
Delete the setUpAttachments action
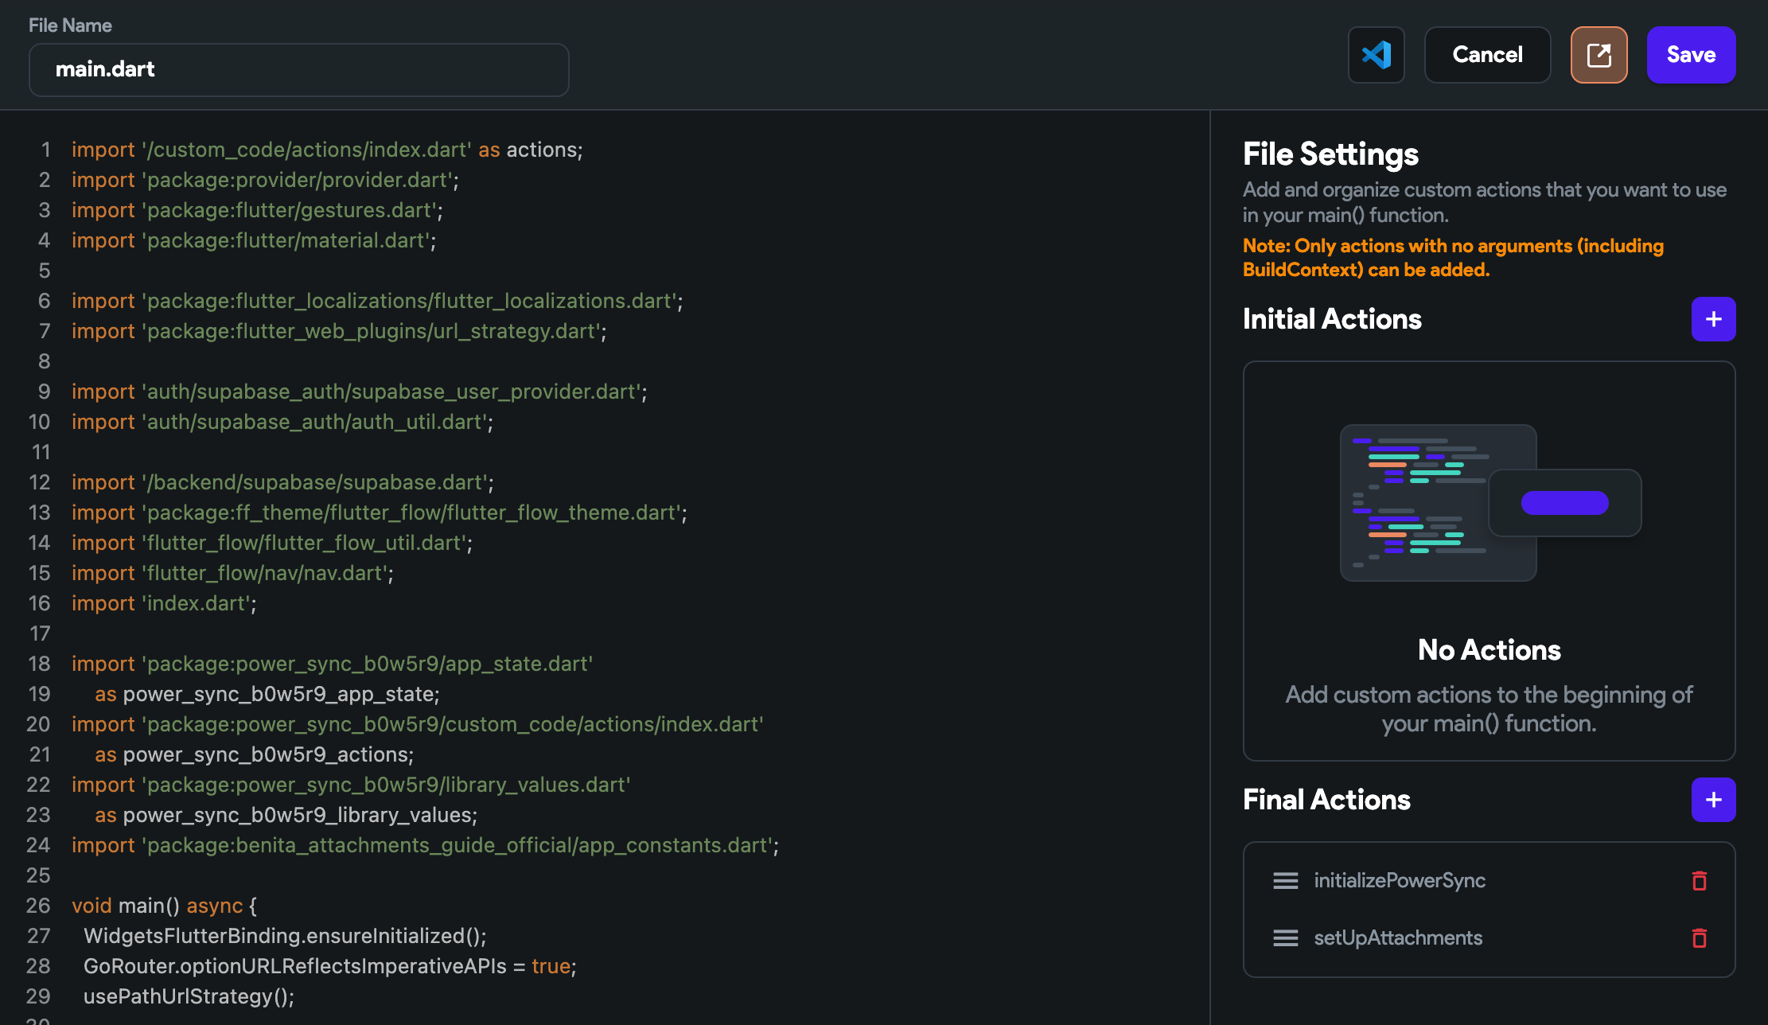[x=1699, y=938]
